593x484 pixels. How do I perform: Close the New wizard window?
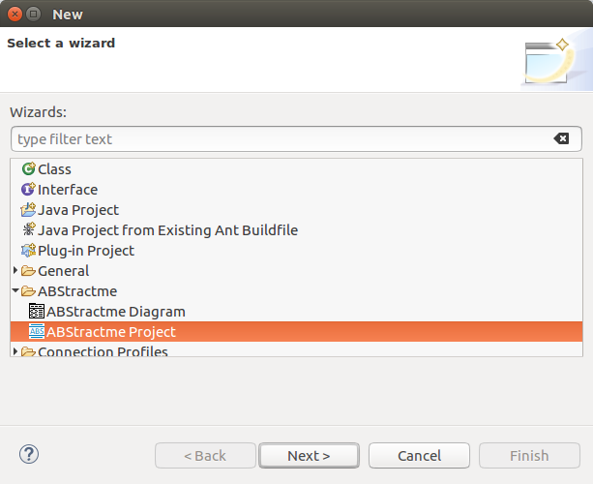point(14,14)
